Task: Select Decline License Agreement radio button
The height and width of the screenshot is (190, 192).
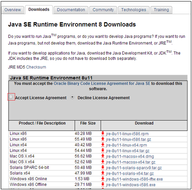Action: pyautogui.click(x=72, y=97)
